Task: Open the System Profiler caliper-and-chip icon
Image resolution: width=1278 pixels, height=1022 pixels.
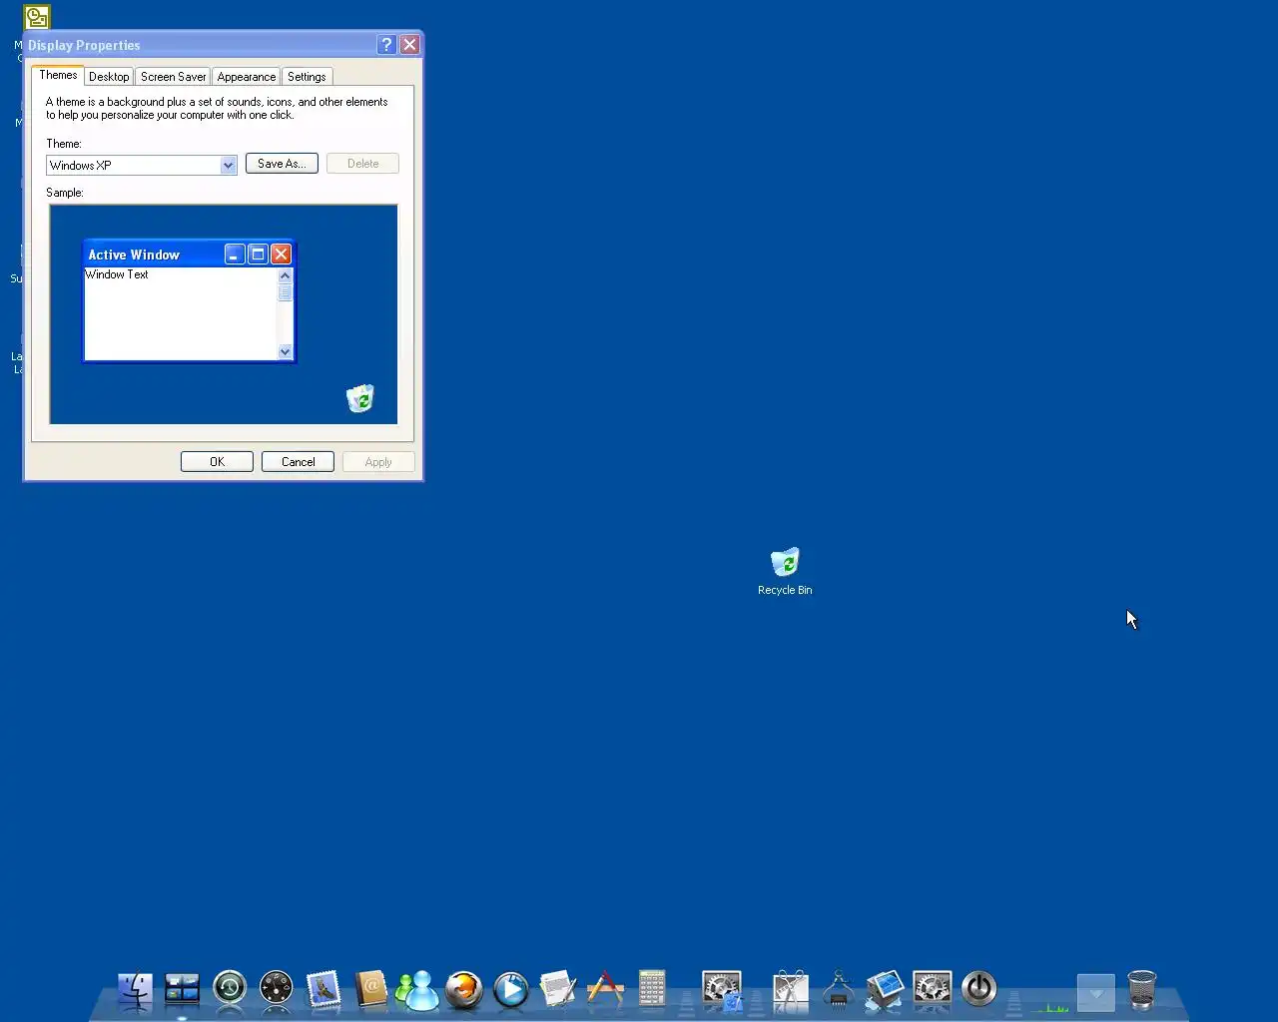Action: tap(838, 989)
